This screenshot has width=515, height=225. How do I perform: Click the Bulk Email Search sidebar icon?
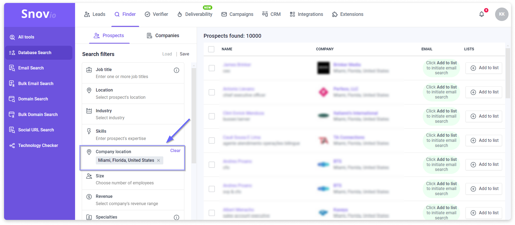coord(12,84)
